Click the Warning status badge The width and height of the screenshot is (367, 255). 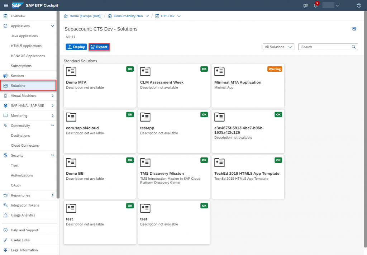pos(275,69)
